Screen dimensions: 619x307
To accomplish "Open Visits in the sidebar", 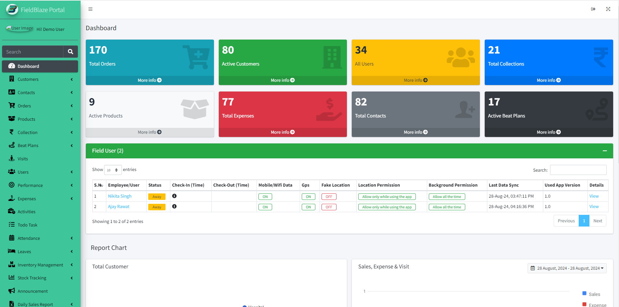I will [x=23, y=159].
